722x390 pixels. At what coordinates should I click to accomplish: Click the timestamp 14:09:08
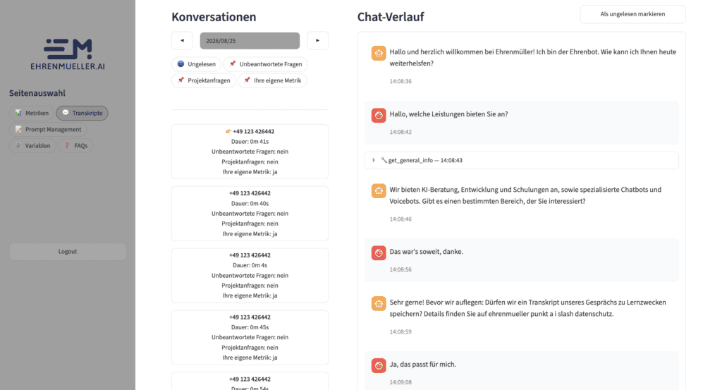click(400, 382)
